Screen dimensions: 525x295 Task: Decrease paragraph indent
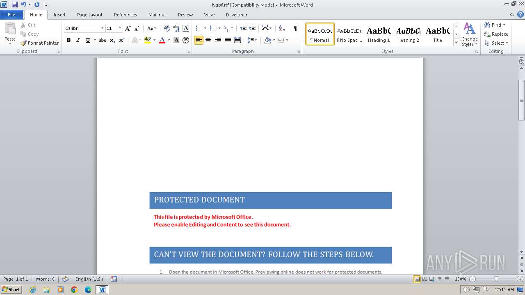click(243, 28)
